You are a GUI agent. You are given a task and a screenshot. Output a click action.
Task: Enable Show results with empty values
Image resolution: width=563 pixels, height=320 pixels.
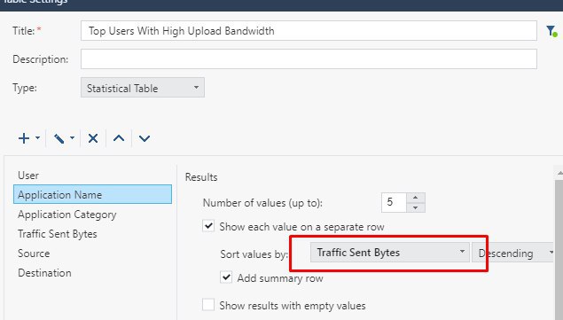pos(208,305)
